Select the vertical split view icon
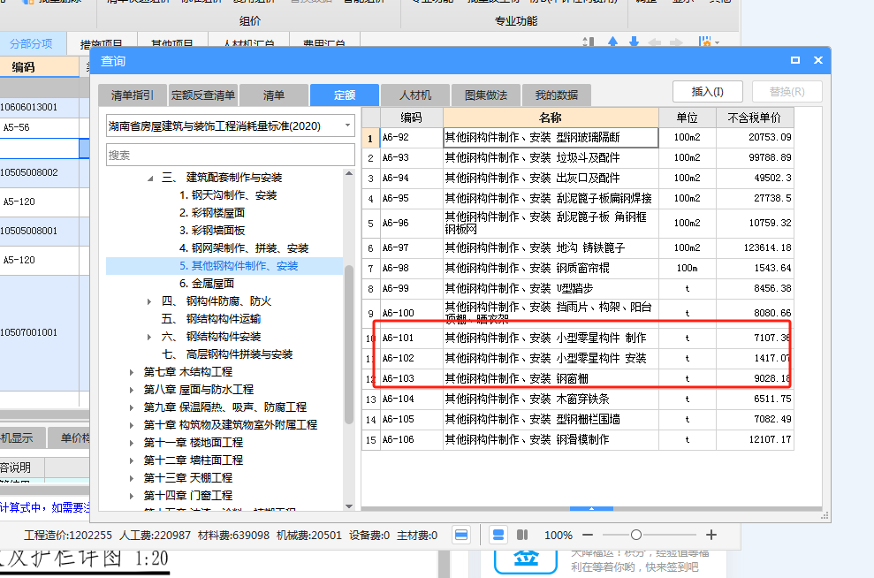874x578 pixels. 522,535
